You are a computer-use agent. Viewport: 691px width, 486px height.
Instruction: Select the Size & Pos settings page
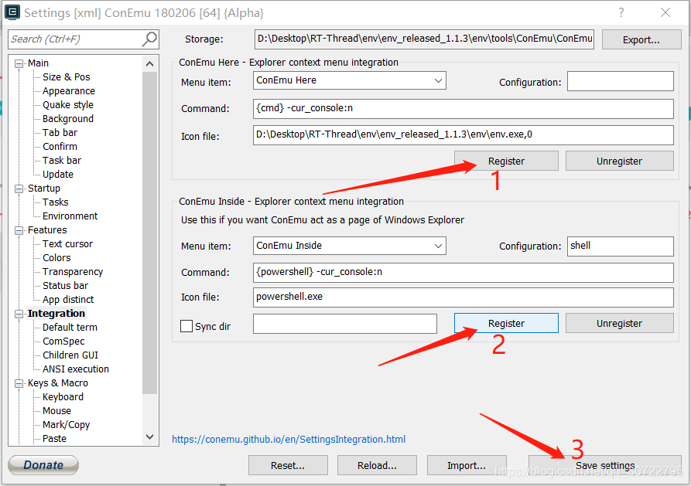[x=66, y=77]
